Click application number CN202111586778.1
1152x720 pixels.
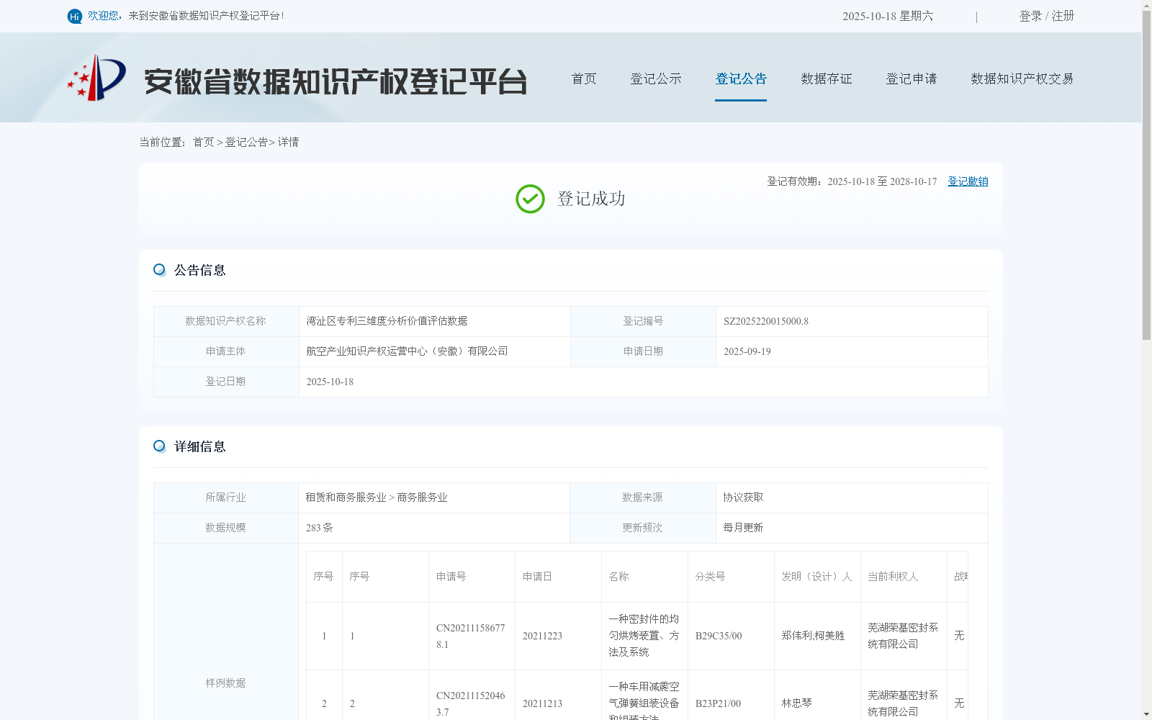(471, 636)
